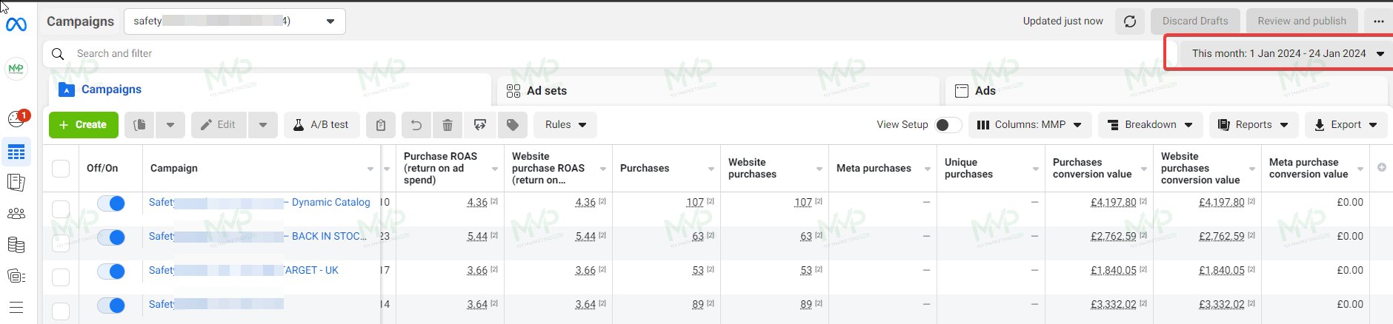Expand the Edit options arrow
This screenshot has width=1393, height=324.
click(263, 125)
